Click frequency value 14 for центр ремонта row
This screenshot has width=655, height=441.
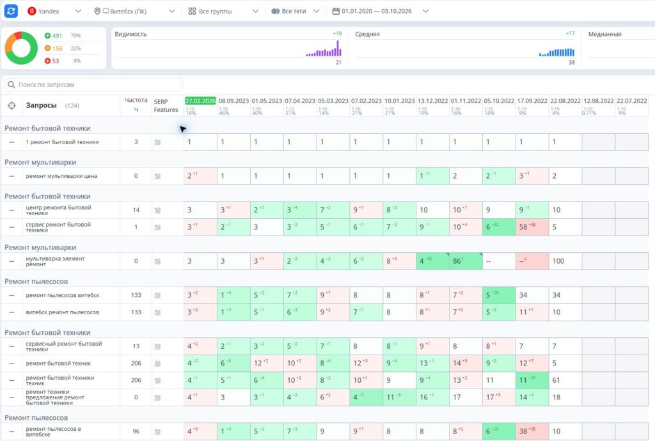[x=136, y=210]
